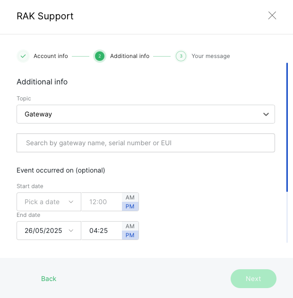Click the step 3 circle icon
This screenshot has height=298, width=293.
tap(181, 56)
